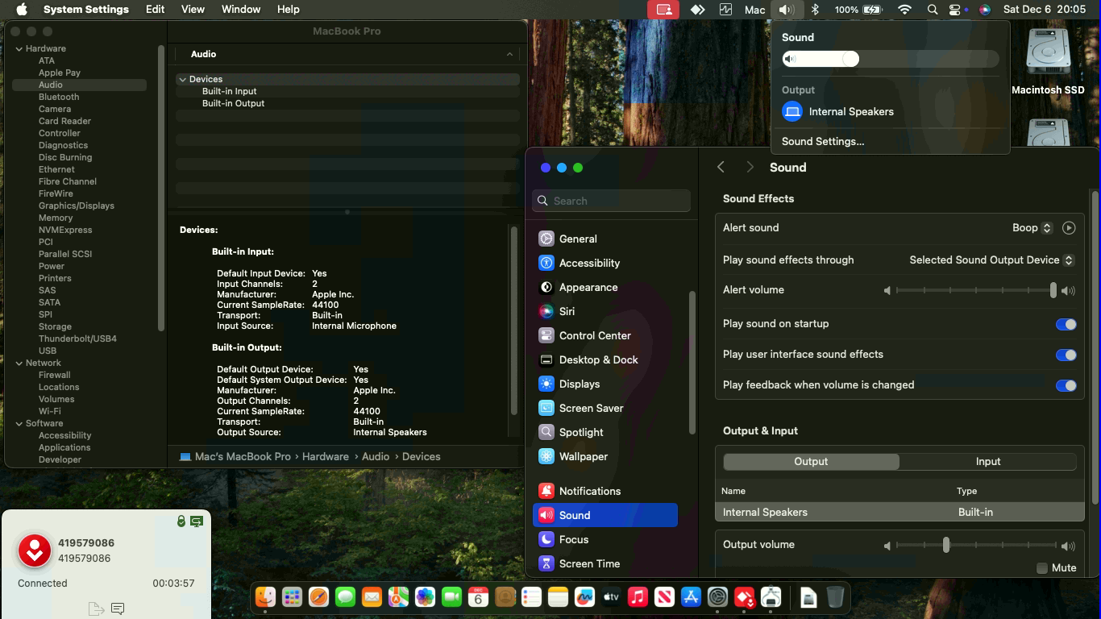Viewport: 1101px width, 619px height.
Task: Click the Alert volume slider
Action: click(x=975, y=290)
